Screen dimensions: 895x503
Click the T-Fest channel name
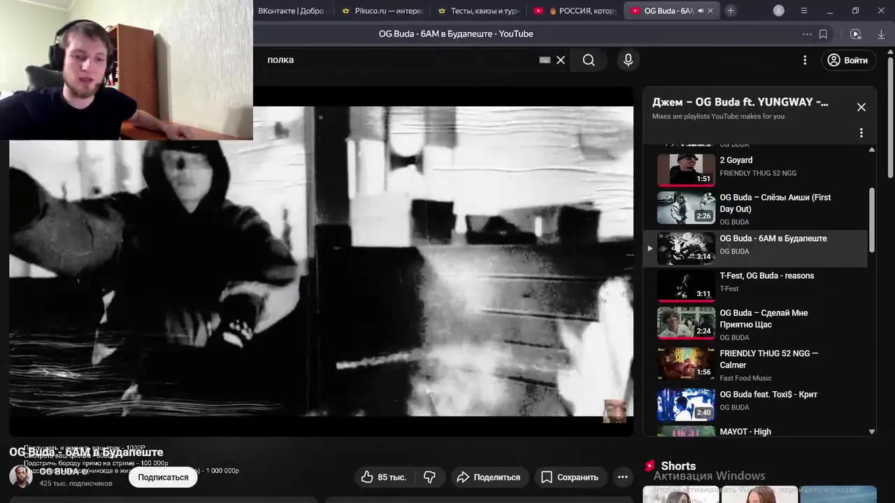click(729, 289)
